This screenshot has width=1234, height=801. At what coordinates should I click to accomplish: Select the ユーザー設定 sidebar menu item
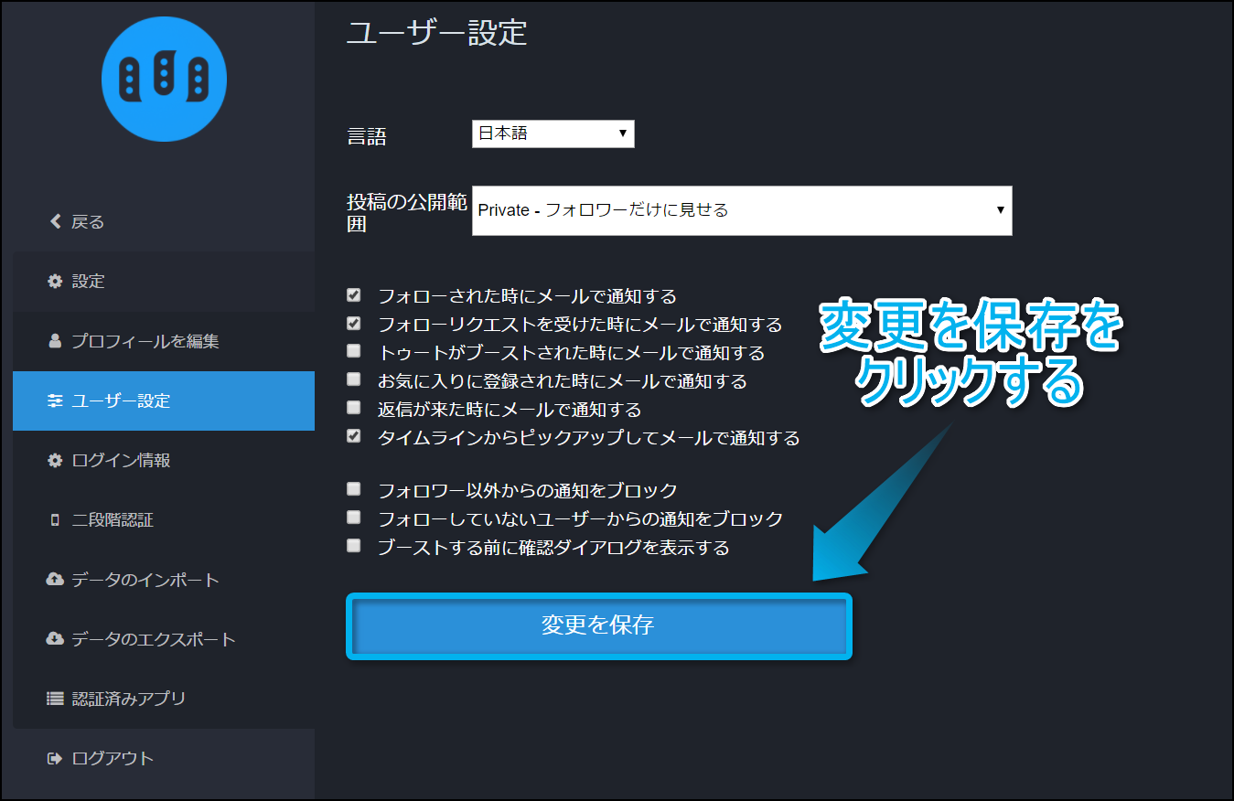(x=164, y=400)
